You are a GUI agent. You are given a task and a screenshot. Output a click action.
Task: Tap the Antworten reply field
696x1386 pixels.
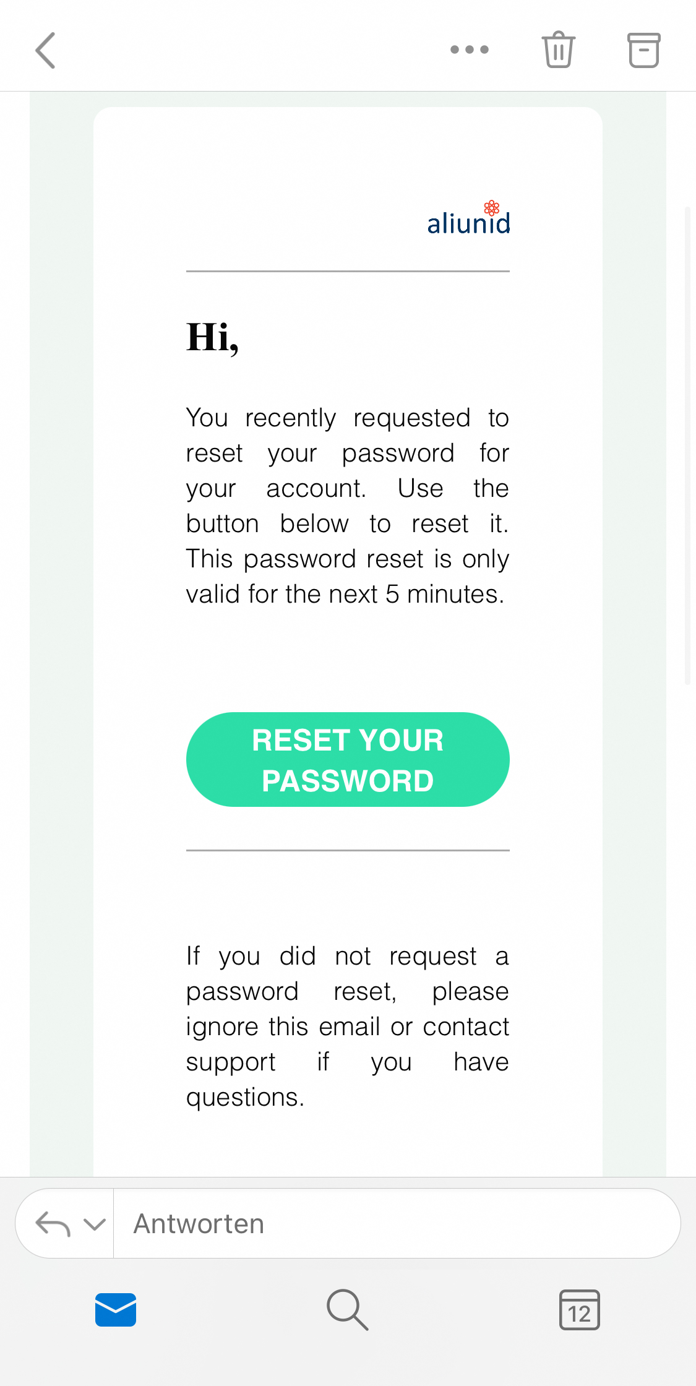[397, 1223]
